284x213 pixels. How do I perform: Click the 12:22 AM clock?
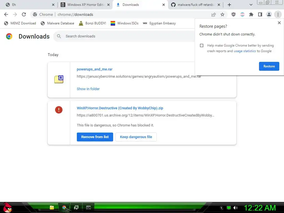click(x=260, y=208)
